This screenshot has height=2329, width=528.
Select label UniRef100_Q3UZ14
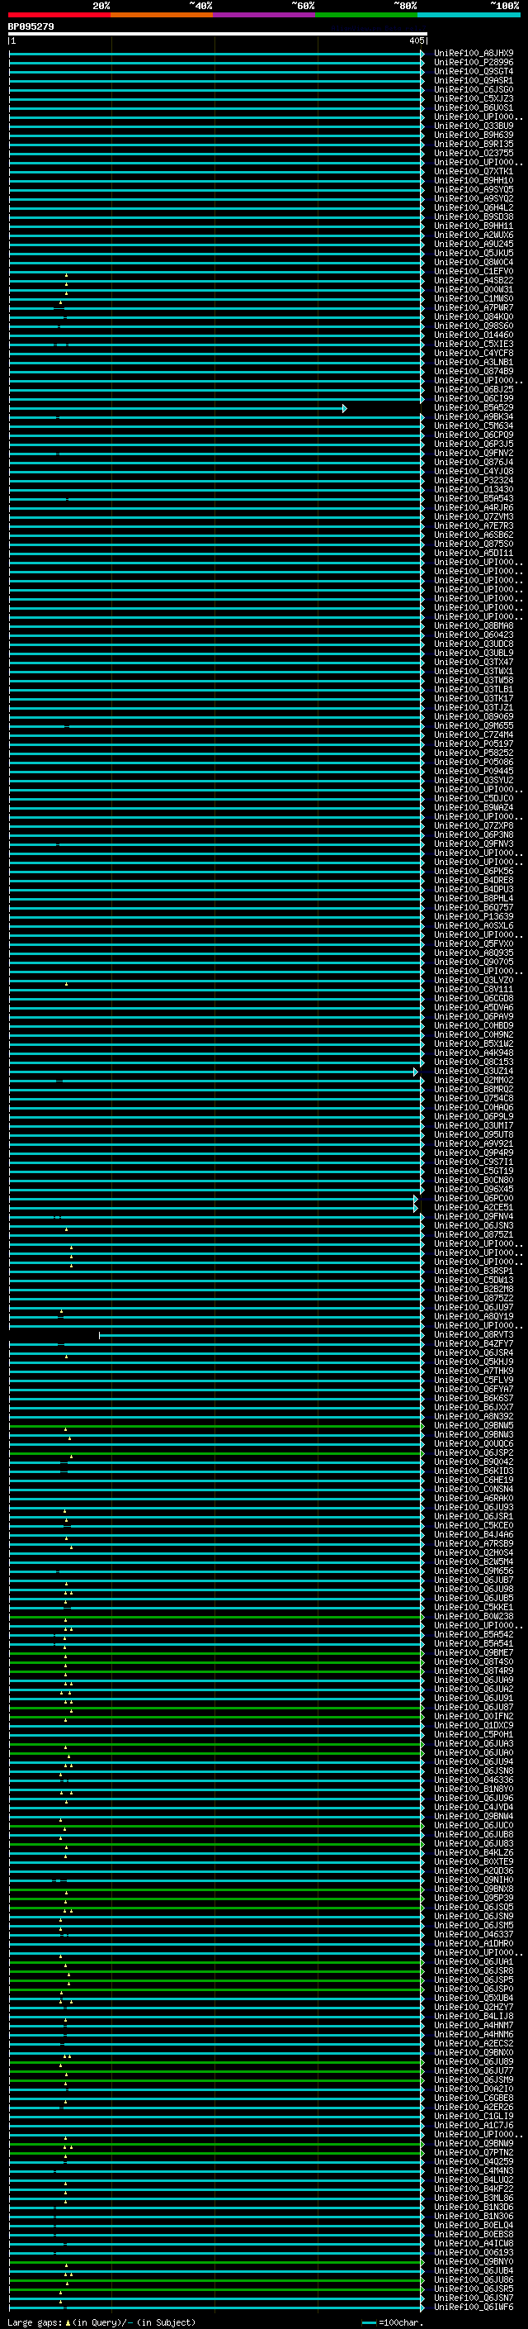point(474,1072)
